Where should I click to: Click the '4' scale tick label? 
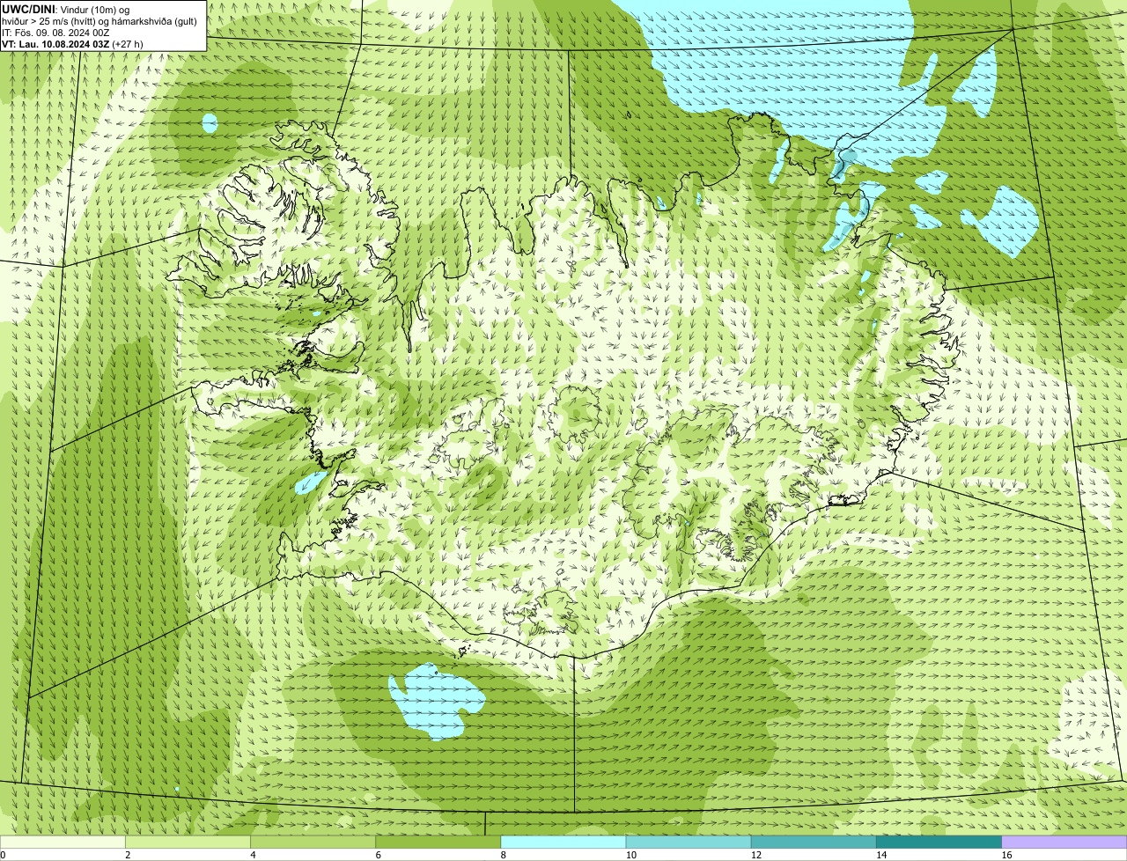tap(253, 855)
